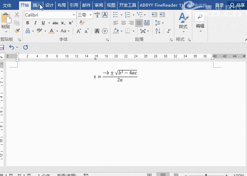
Task: Undo last action
Action: pos(12,47)
